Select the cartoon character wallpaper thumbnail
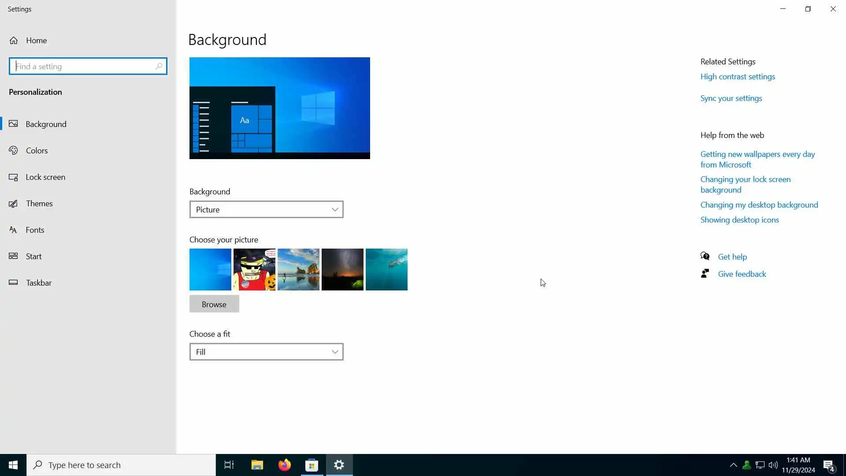This screenshot has height=476, width=846. click(254, 270)
